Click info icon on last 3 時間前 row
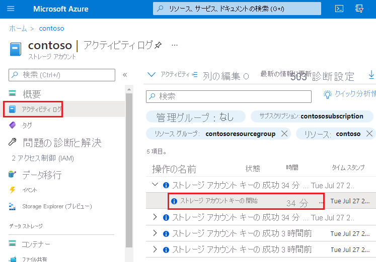This screenshot has width=376, height=262. (x=166, y=250)
